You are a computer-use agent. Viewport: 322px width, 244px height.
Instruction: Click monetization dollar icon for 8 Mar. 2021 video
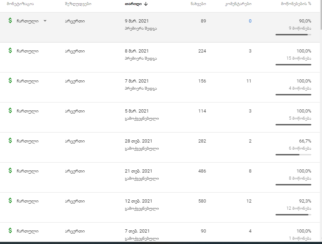(x=10, y=51)
